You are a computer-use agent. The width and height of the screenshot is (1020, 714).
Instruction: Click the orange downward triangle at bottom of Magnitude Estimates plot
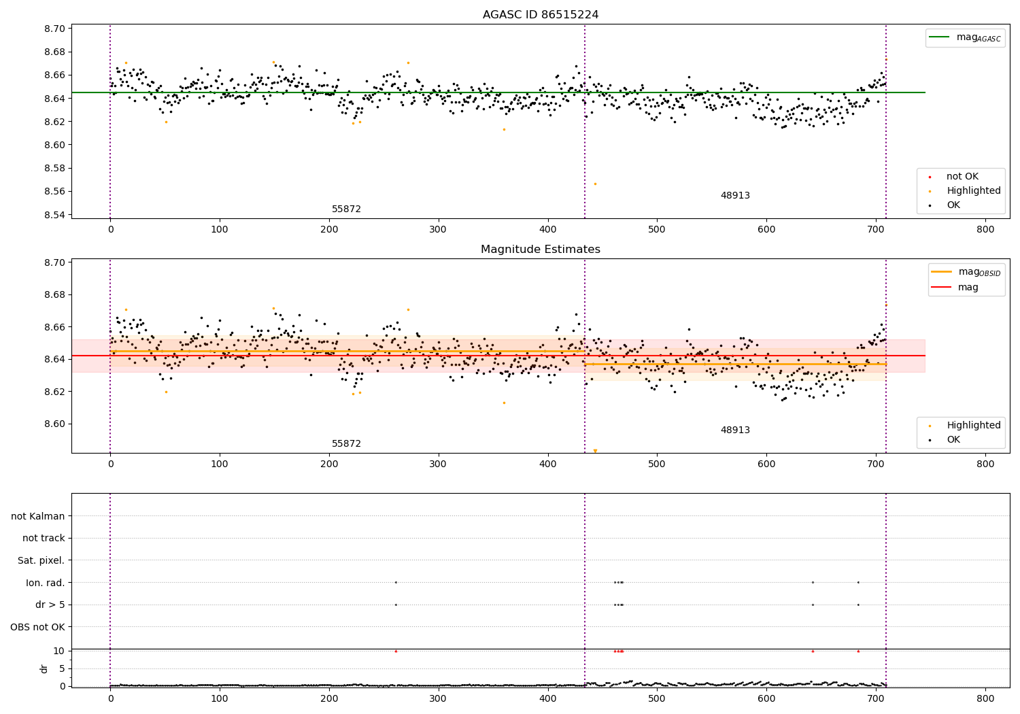[595, 451]
